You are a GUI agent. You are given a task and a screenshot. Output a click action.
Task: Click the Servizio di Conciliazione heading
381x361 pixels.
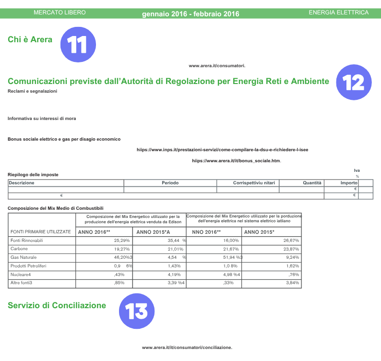coord(57,305)
